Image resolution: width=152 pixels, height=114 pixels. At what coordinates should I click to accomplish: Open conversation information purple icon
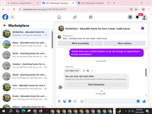point(143,28)
